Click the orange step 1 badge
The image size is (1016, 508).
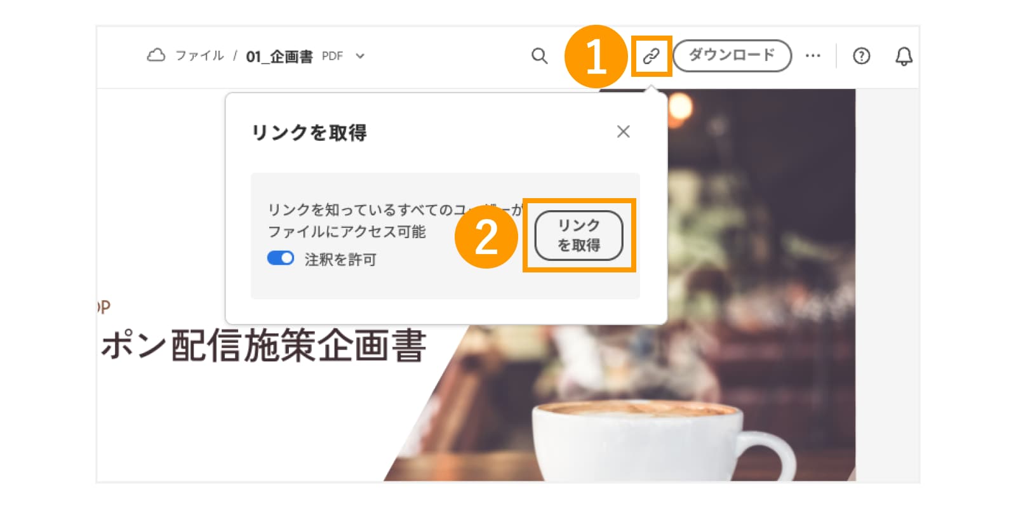(x=596, y=57)
